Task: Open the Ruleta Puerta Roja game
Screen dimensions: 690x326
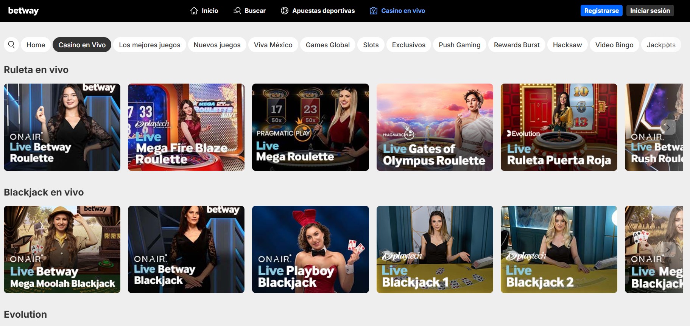Action: (x=559, y=127)
